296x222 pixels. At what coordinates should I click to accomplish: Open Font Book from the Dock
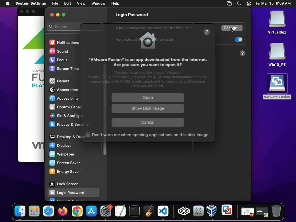(198, 211)
